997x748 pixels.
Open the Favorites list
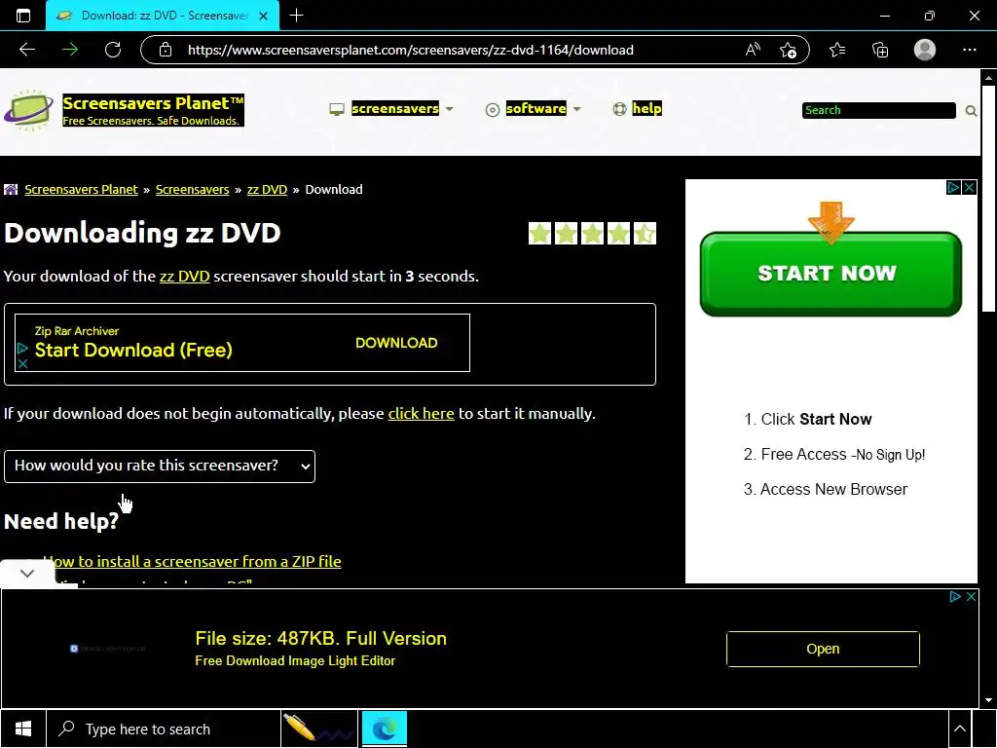pos(837,50)
